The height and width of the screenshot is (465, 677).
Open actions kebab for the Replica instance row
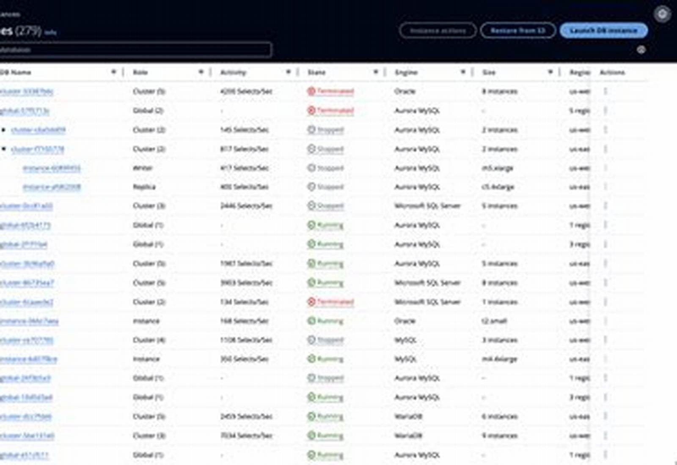click(605, 187)
